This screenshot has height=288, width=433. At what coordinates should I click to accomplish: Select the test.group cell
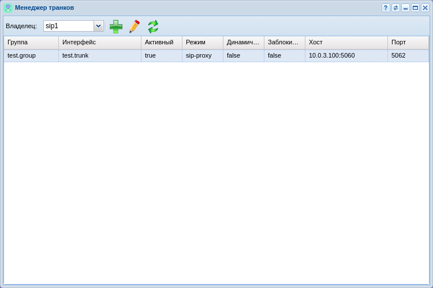tap(31, 56)
